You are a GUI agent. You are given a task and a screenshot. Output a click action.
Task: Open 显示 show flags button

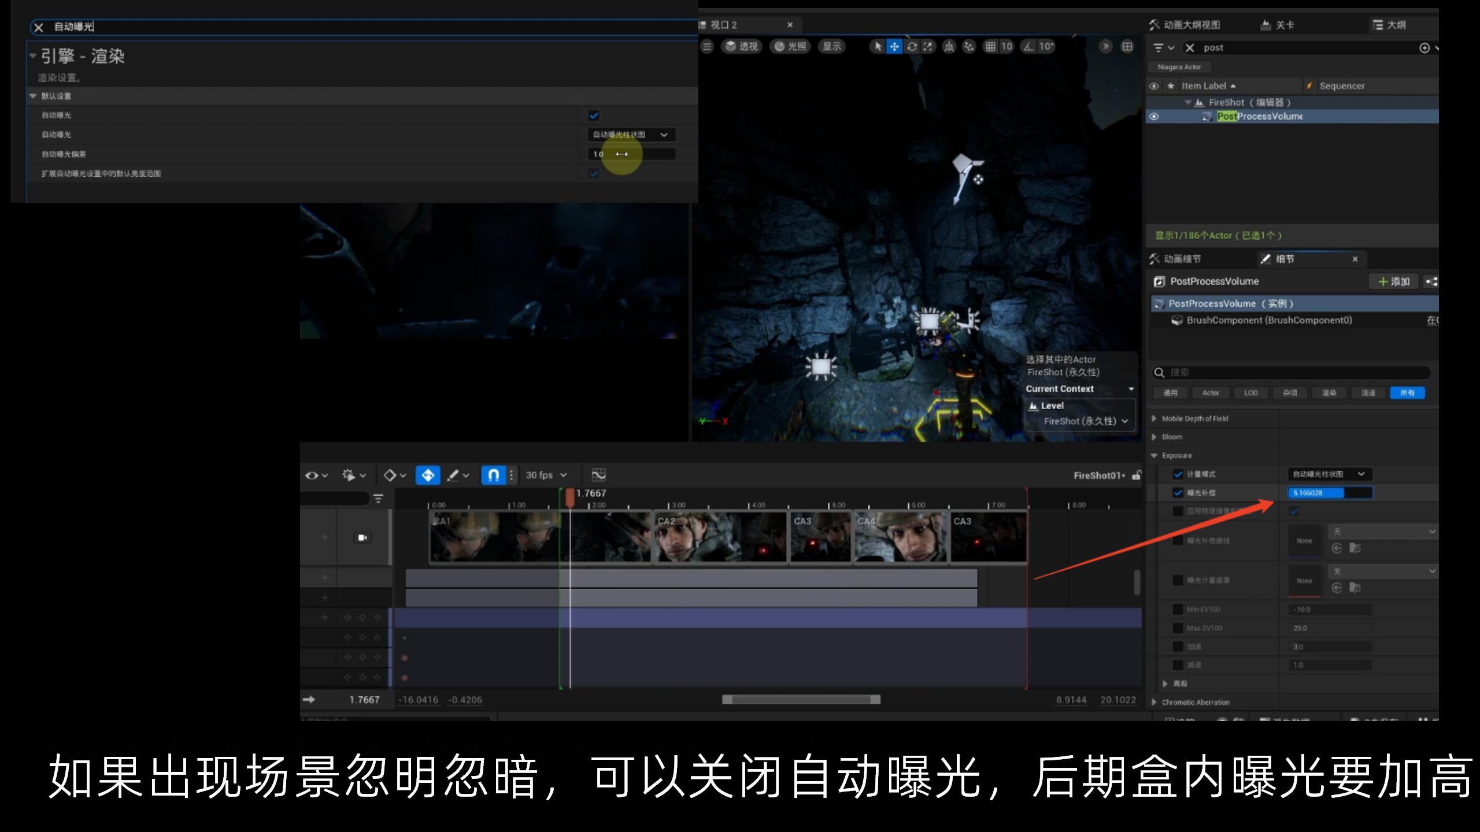coord(832,47)
